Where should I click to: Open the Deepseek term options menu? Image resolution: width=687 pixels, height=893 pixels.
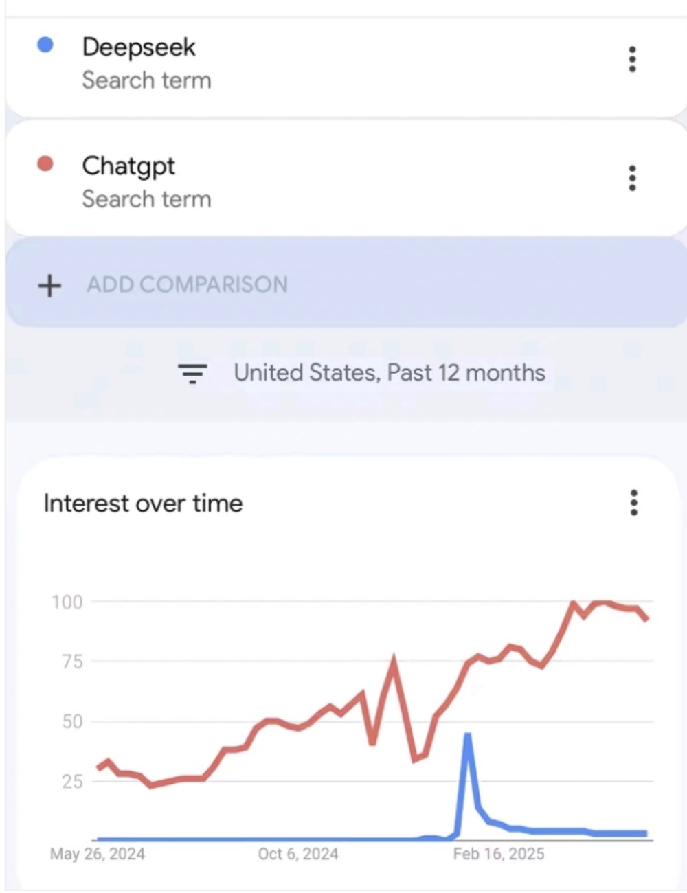632,59
